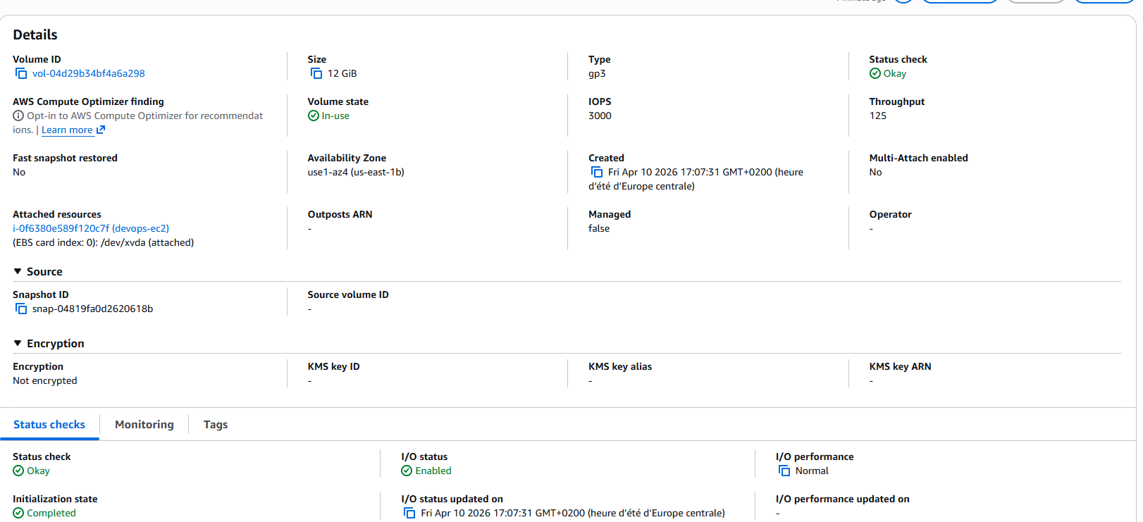Select the Status checks tab

(49, 425)
